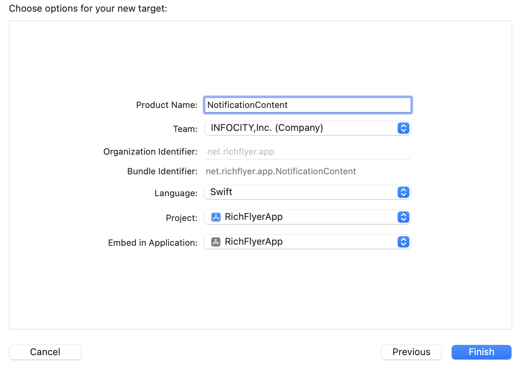Click the 'Team:' label
This screenshot has width=521, height=369.
[x=185, y=129]
